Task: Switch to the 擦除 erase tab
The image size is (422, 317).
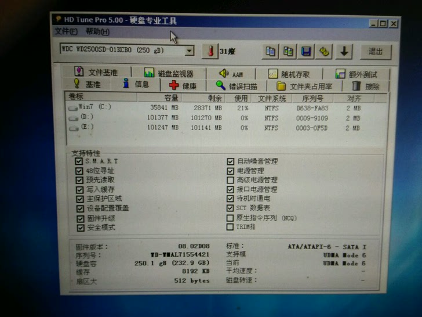Action: coord(365,87)
